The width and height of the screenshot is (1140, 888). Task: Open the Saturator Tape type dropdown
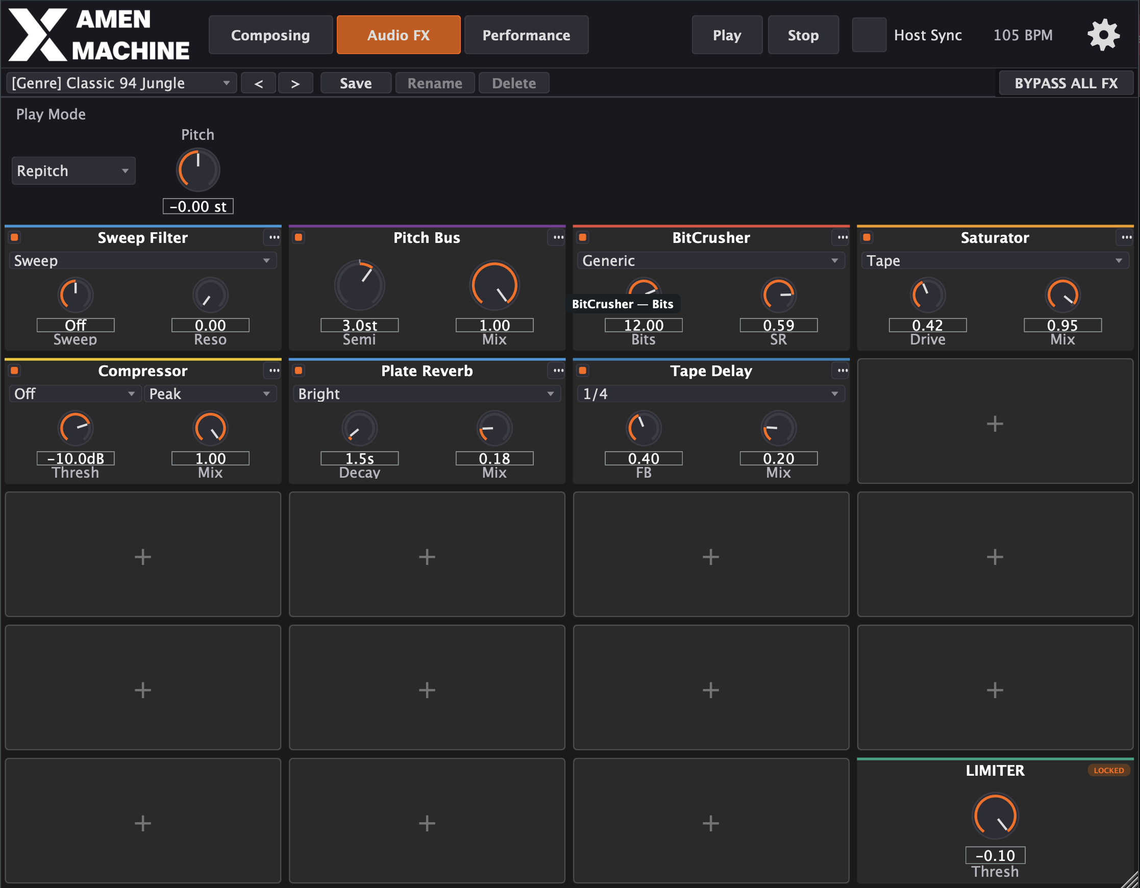[x=995, y=260]
